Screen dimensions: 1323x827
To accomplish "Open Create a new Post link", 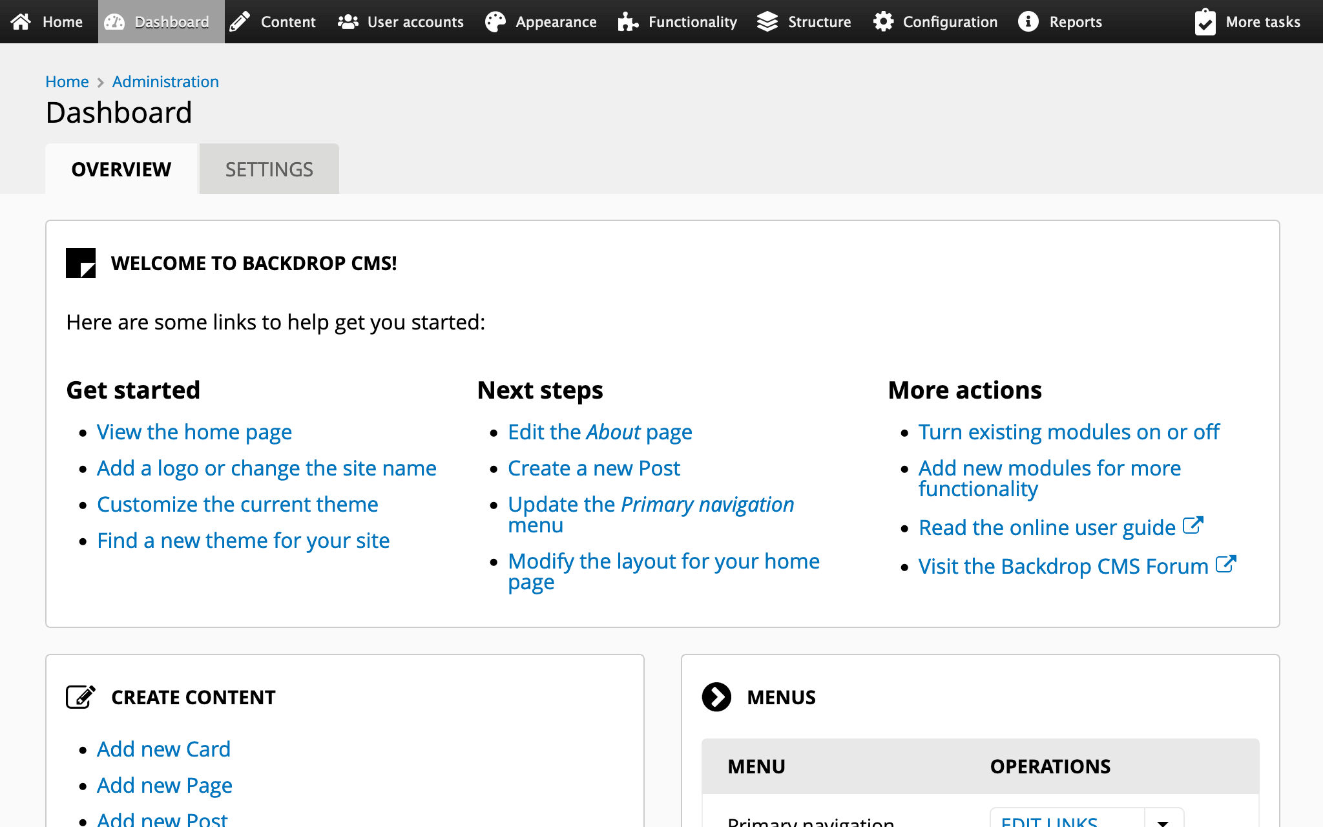I will point(594,468).
